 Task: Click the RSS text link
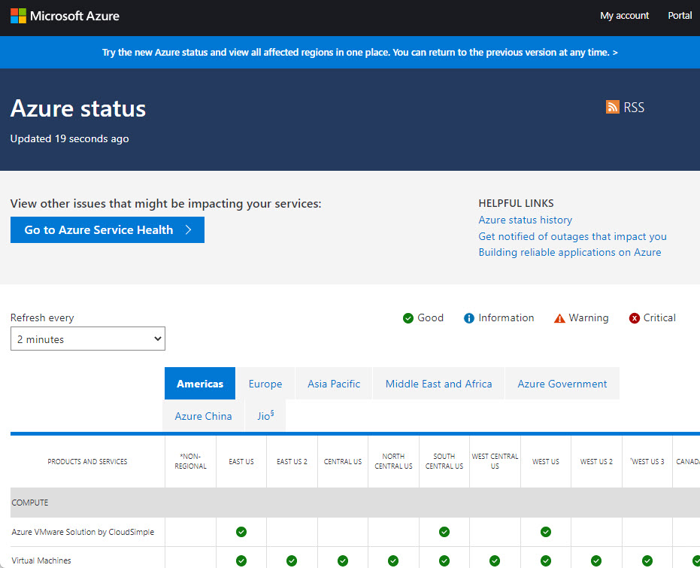click(634, 107)
